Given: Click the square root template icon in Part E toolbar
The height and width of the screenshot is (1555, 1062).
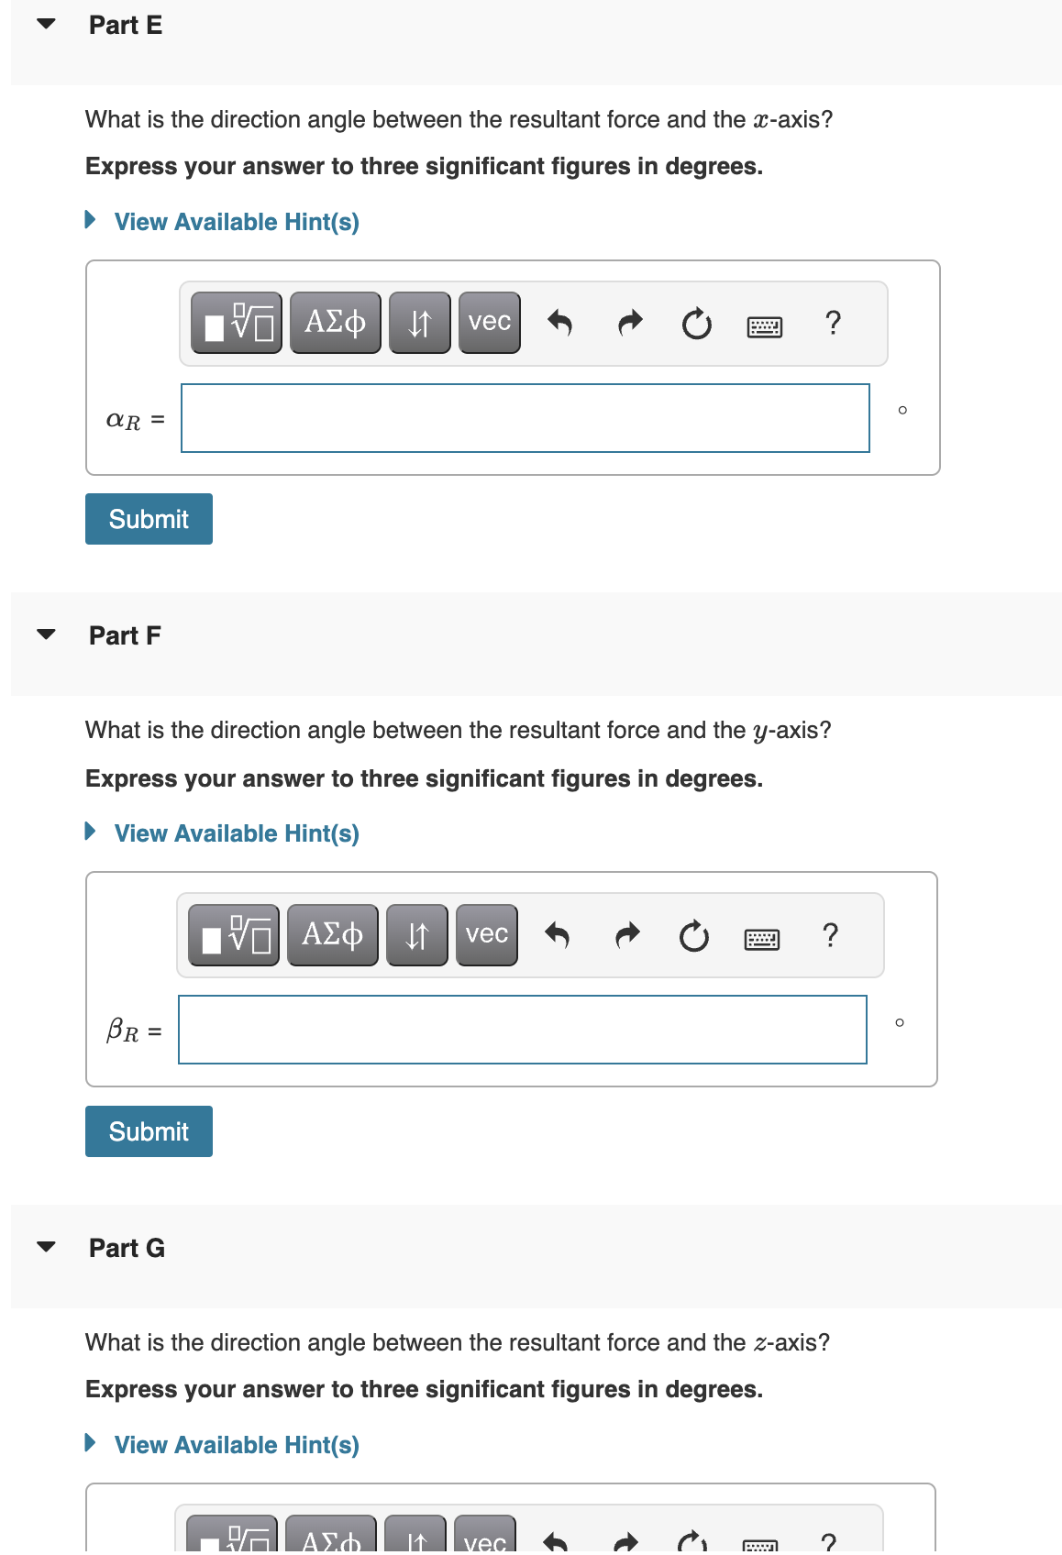Looking at the screenshot, I should coord(236,322).
